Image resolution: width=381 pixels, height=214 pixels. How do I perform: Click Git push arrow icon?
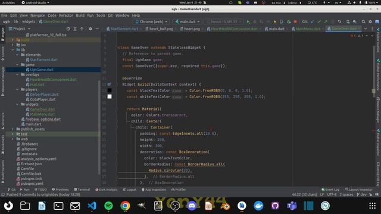pos(326,21)
